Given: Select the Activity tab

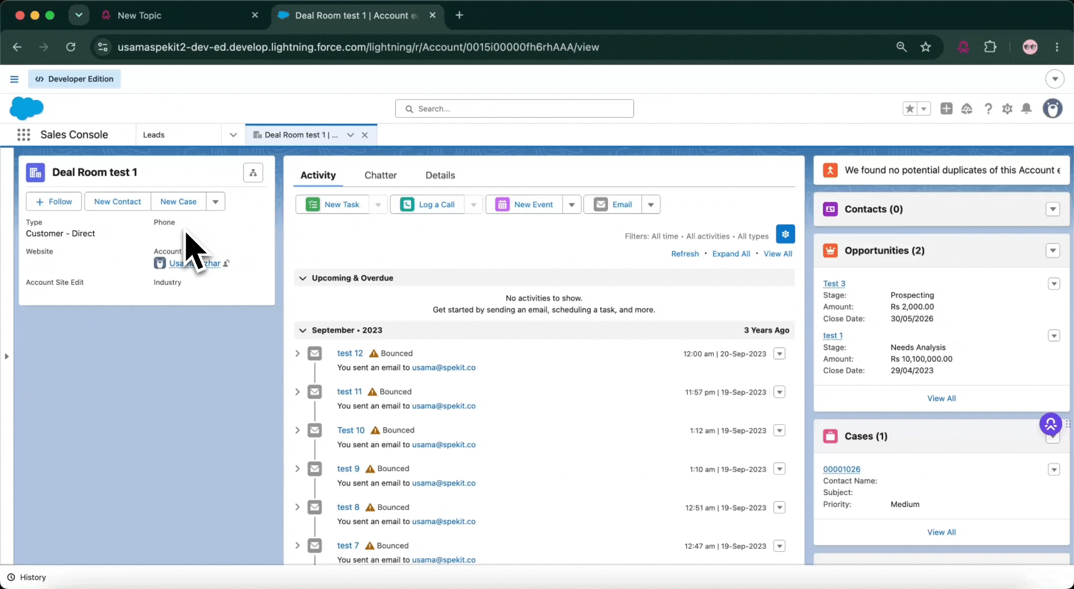Looking at the screenshot, I should [318, 175].
